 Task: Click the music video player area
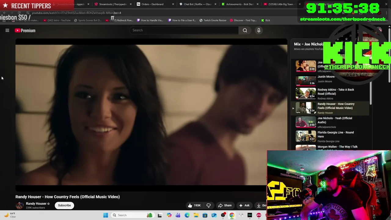point(151,115)
